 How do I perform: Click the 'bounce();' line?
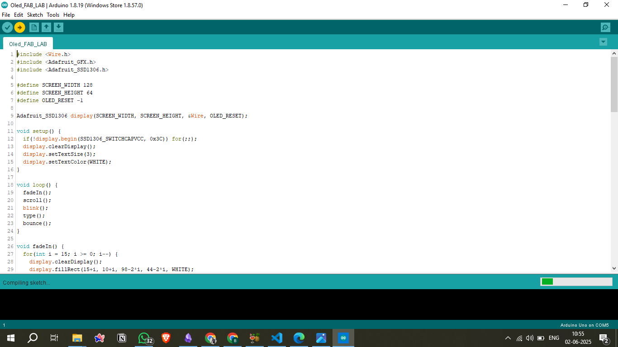(37, 223)
